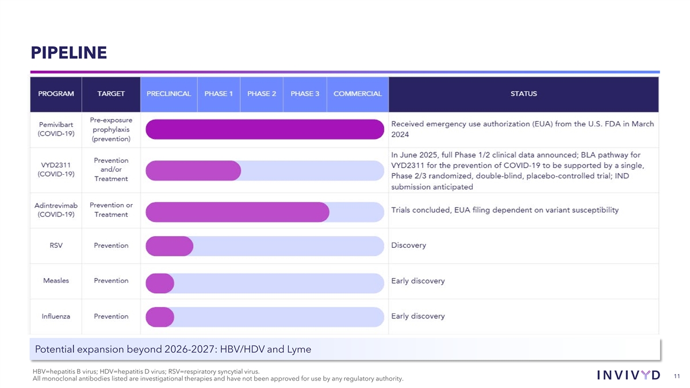Click the slide page number 11
Image resolution: width=690 pixels, height=388 pixels.
[676, 376]
